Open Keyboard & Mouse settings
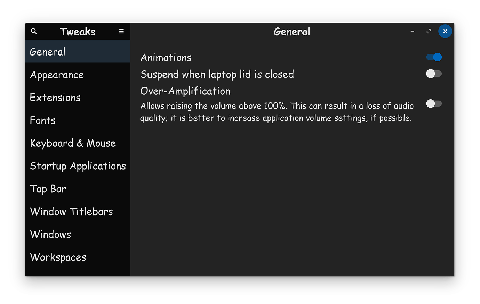The image size is (480, 304). coord(73,143)
